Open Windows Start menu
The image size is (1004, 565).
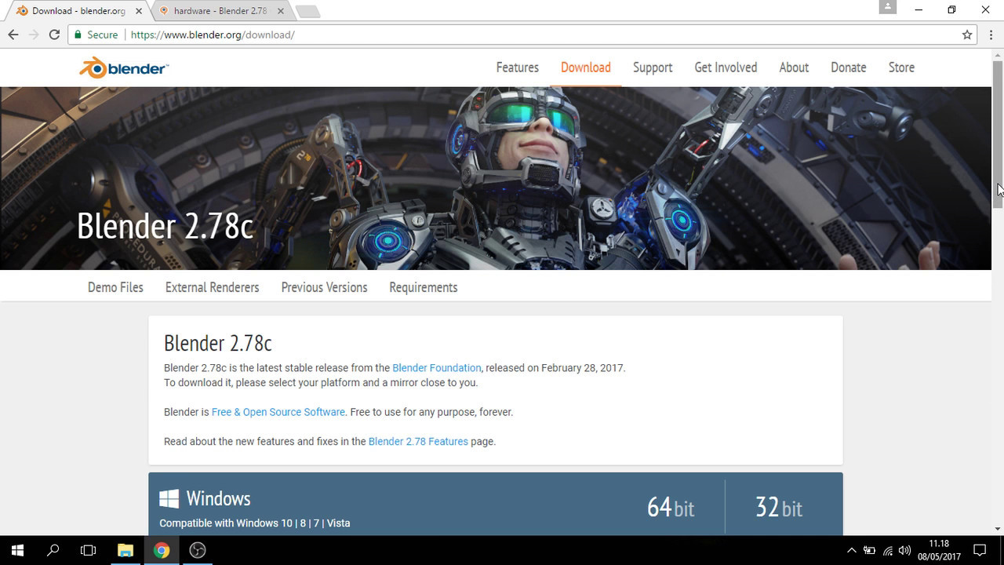(17, 550)
